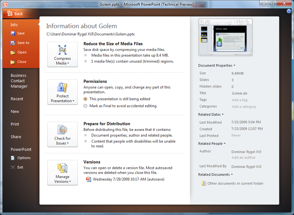Click "Other documents in current folder"

pyautogui.click(x=235, y=183)
